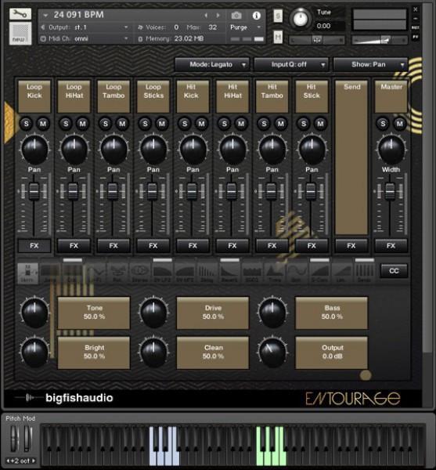Click the Tune knob
This screenshot has width=436, height=470.
(301, 19)
